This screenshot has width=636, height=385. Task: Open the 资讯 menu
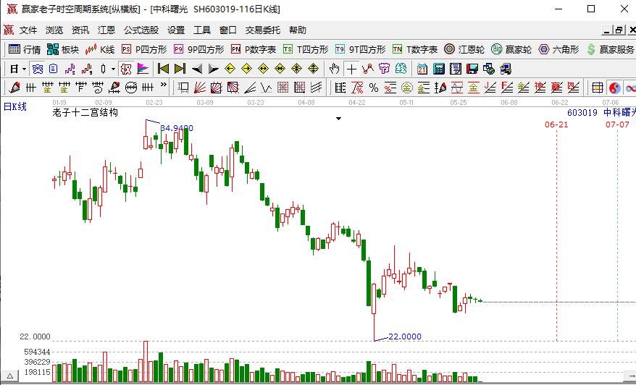pyautogui.click(x=80, y=30)
